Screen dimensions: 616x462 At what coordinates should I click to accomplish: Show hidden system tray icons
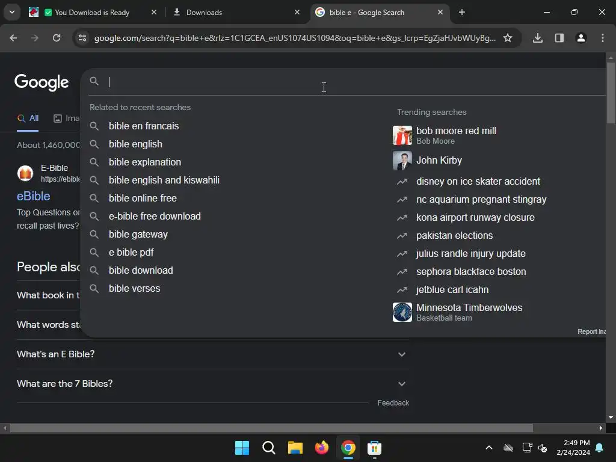(x=488, y=448)
